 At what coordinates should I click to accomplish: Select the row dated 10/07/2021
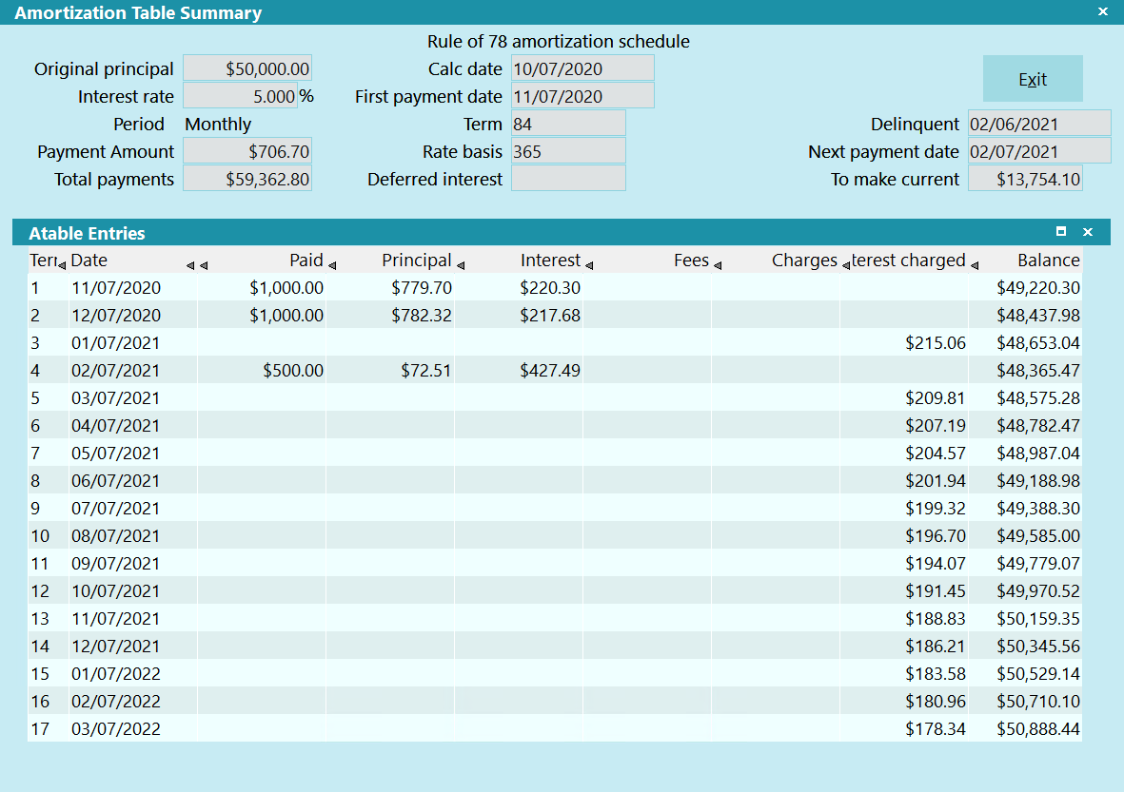[554, 590]
